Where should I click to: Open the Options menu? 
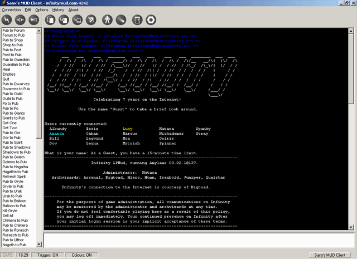pos(41,10)
